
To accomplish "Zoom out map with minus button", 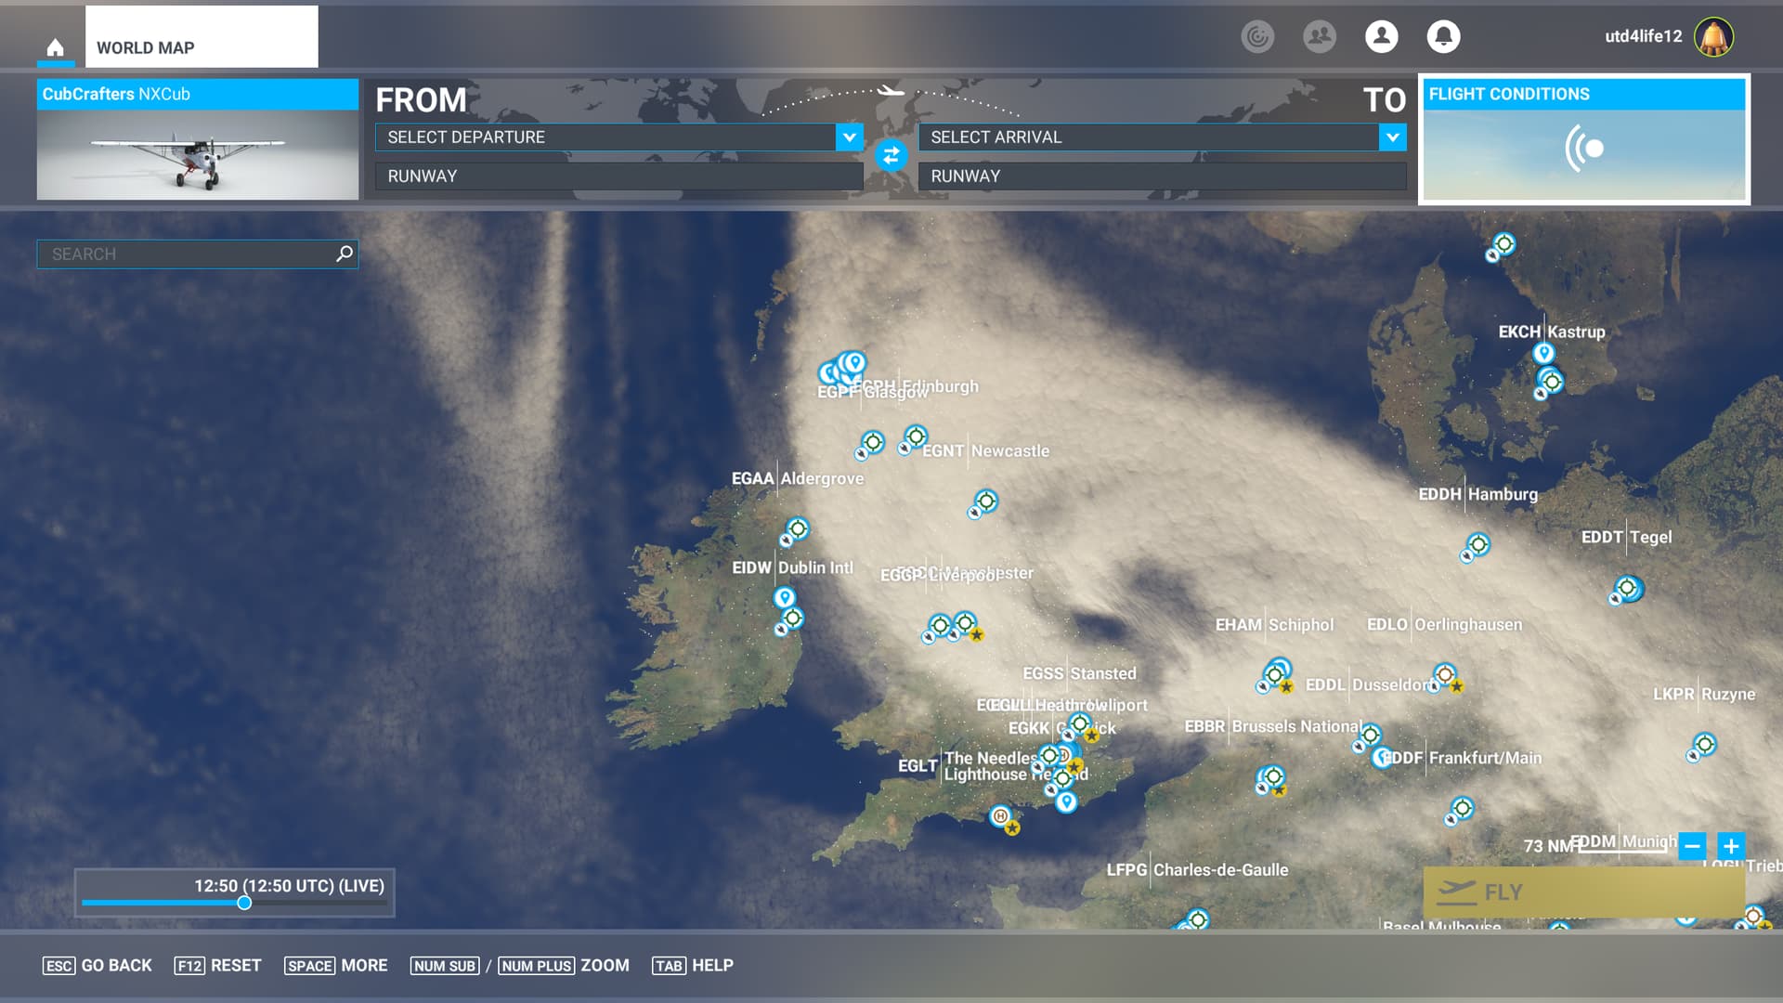I will [1692, 846].
